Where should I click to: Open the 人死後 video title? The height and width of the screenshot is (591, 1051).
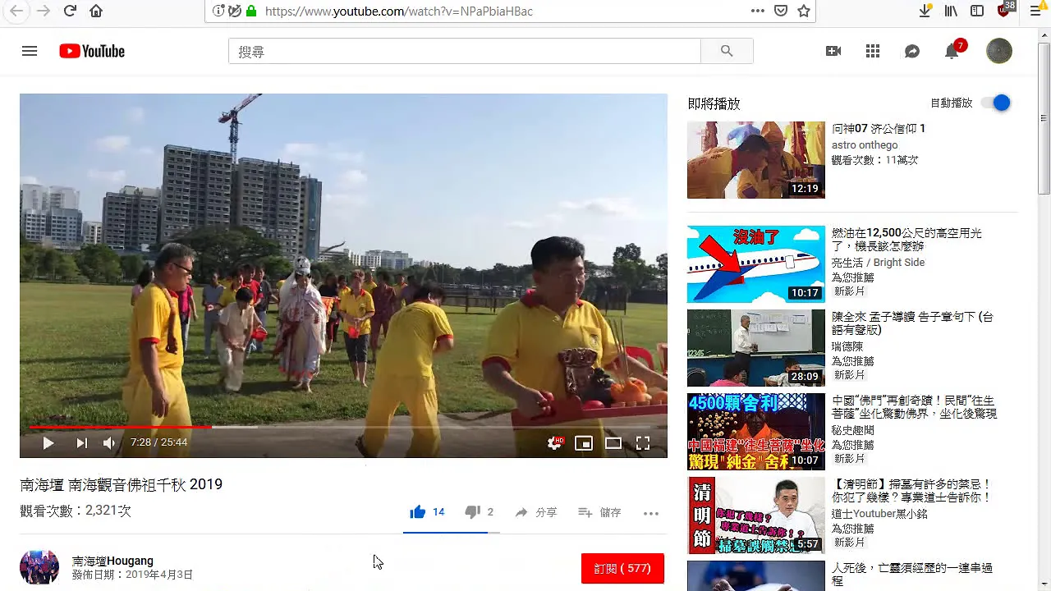point(912,574)
